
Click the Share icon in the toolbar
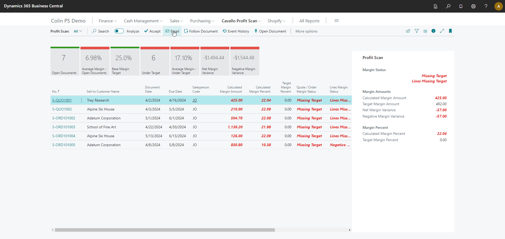click(x=408, y=31)
